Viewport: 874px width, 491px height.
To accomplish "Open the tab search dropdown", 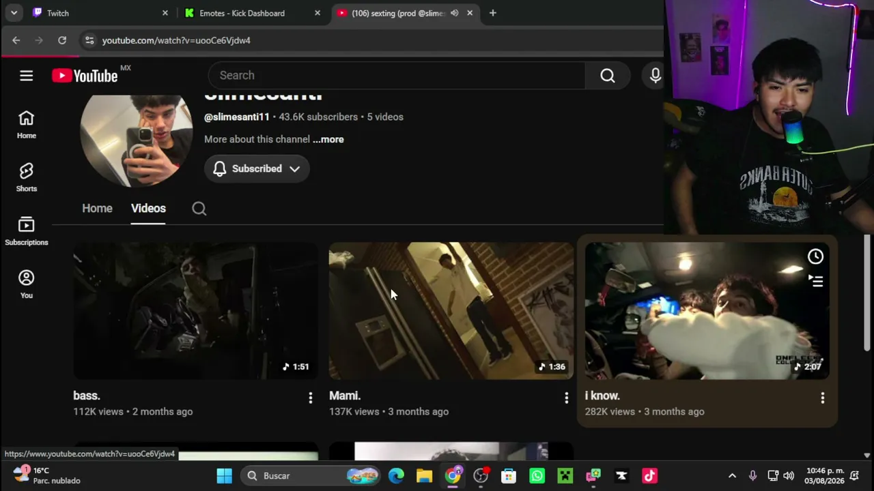I will click(x=14, y=13).
